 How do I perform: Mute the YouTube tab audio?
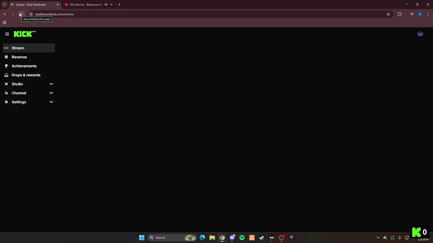(x=106, y=5)
